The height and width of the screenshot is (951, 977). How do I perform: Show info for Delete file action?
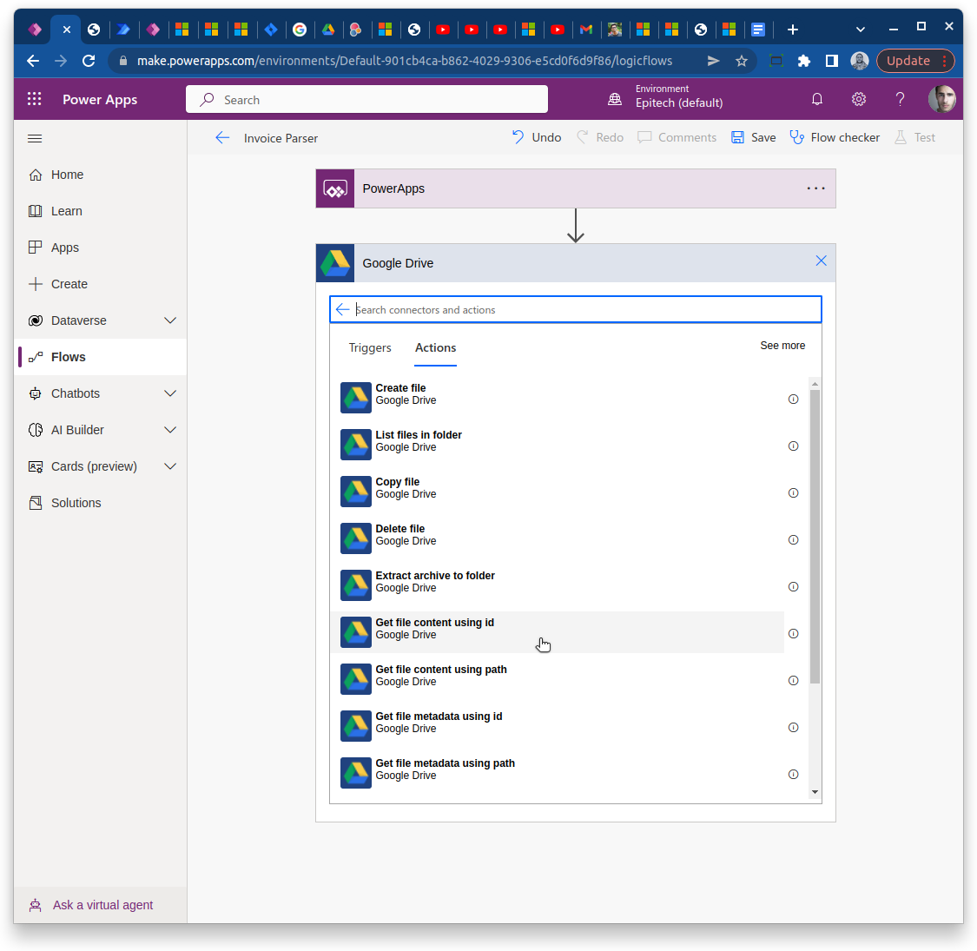pos(793,539)
